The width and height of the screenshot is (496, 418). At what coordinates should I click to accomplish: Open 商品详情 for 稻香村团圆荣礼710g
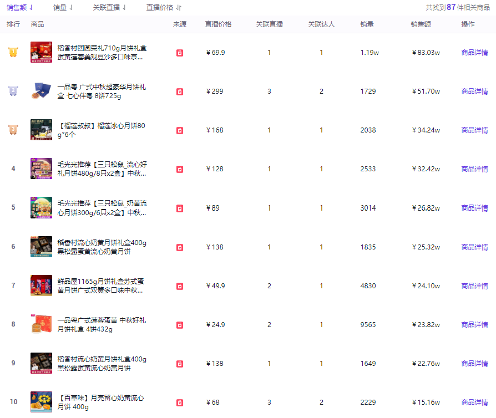click(474, 53)
